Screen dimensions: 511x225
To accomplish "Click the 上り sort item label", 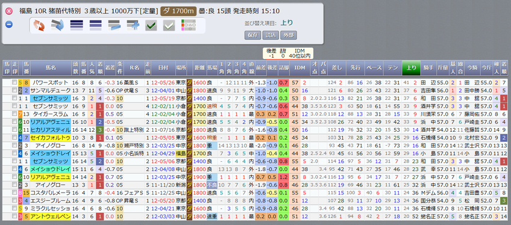I will tap(287, 23).
